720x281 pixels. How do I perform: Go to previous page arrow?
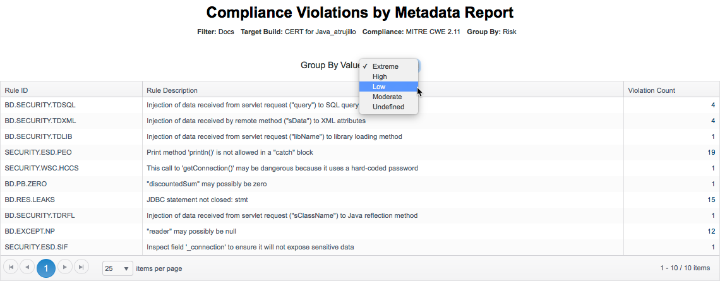[x=27, y=266]
